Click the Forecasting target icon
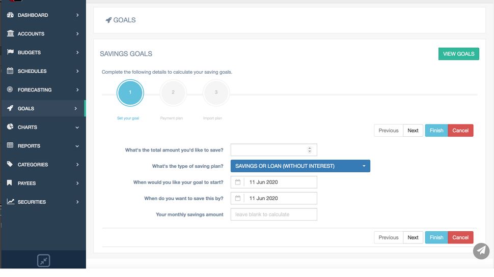Image resolution: width=494 pixels, height=277 pixels. (10, 90)
